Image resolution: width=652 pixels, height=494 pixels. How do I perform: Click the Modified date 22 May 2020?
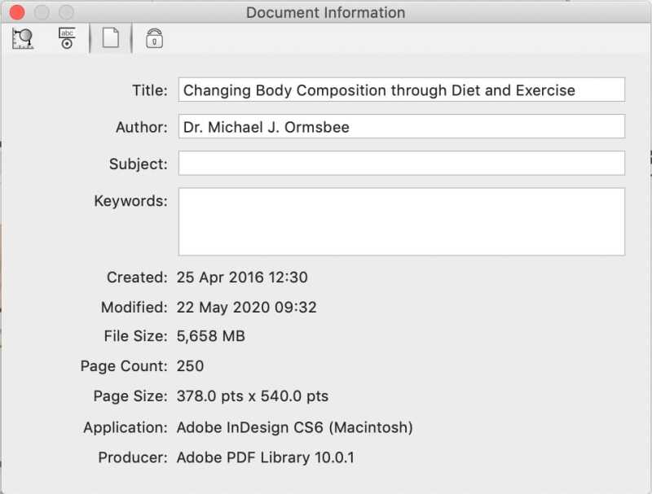pyautogui.click(x=248, y=308)
